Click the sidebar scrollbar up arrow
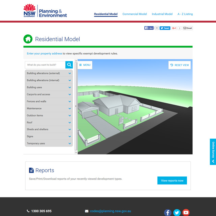Viewport: 216px width, 216px height. click(76, 60)
